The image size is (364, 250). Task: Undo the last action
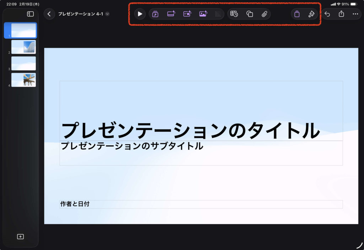327,14
